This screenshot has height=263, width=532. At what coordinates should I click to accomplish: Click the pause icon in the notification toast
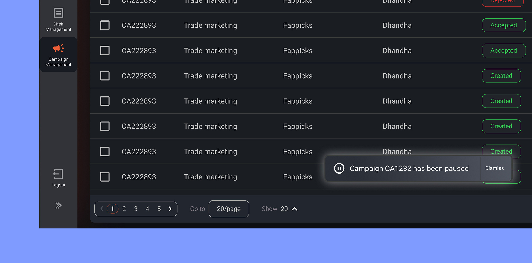[x=339, y=168]
